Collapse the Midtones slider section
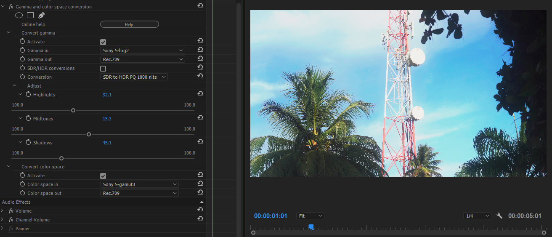The height and width of the screenshot is (237, 552). pos(20,118)
